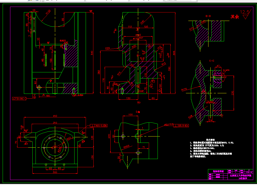Select the 0.06 flatness tolerance frame
The height and width of the screenshot is (185, 257).
click(x=19, y=99)
